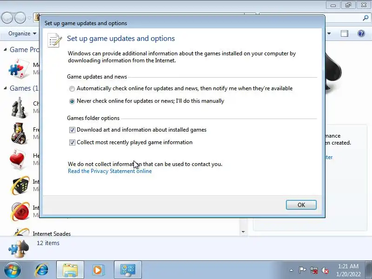This screenshot has width=372, height=279.
Task: Click Internet Spades in the games list
Action: coord(52,234)
